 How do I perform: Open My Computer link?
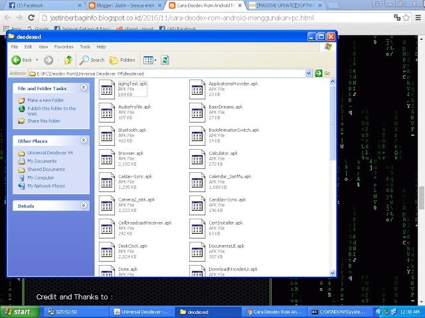point(41,178)
